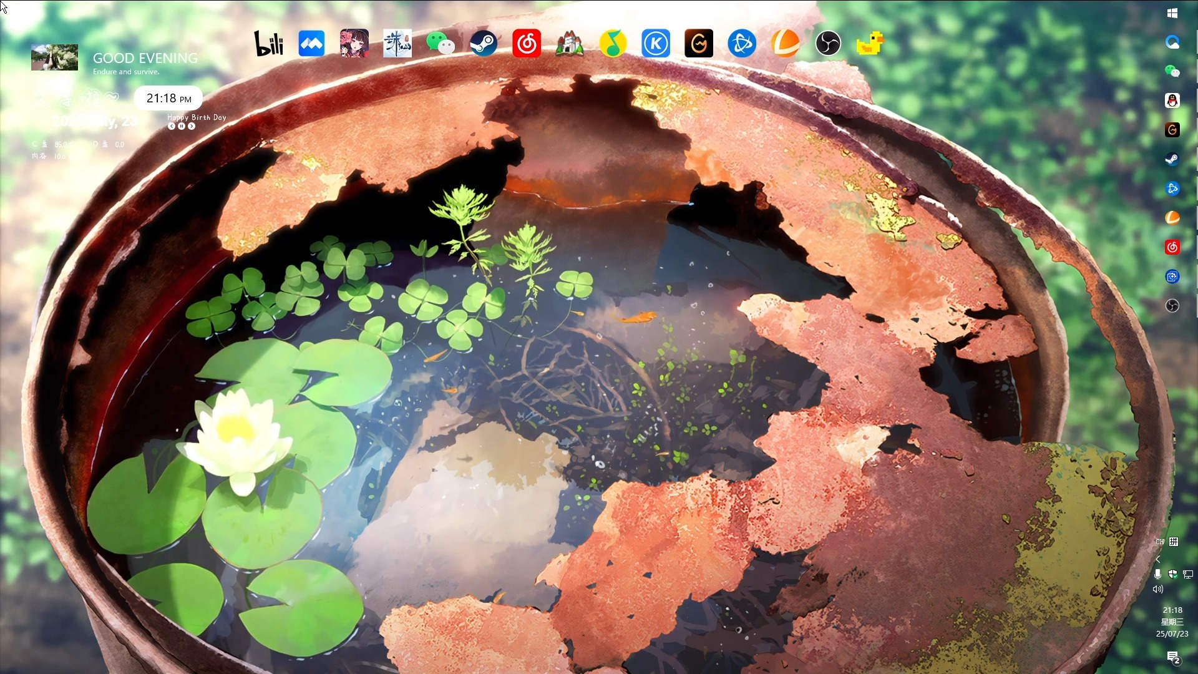
Task: Click the Endure and survive. subtitle
Action: pos(126,72)
